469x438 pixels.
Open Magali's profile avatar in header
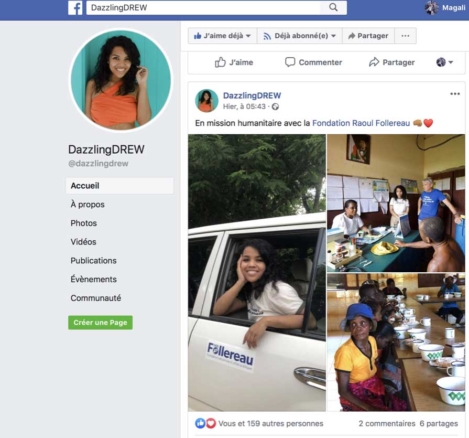(x=431, y=7)
